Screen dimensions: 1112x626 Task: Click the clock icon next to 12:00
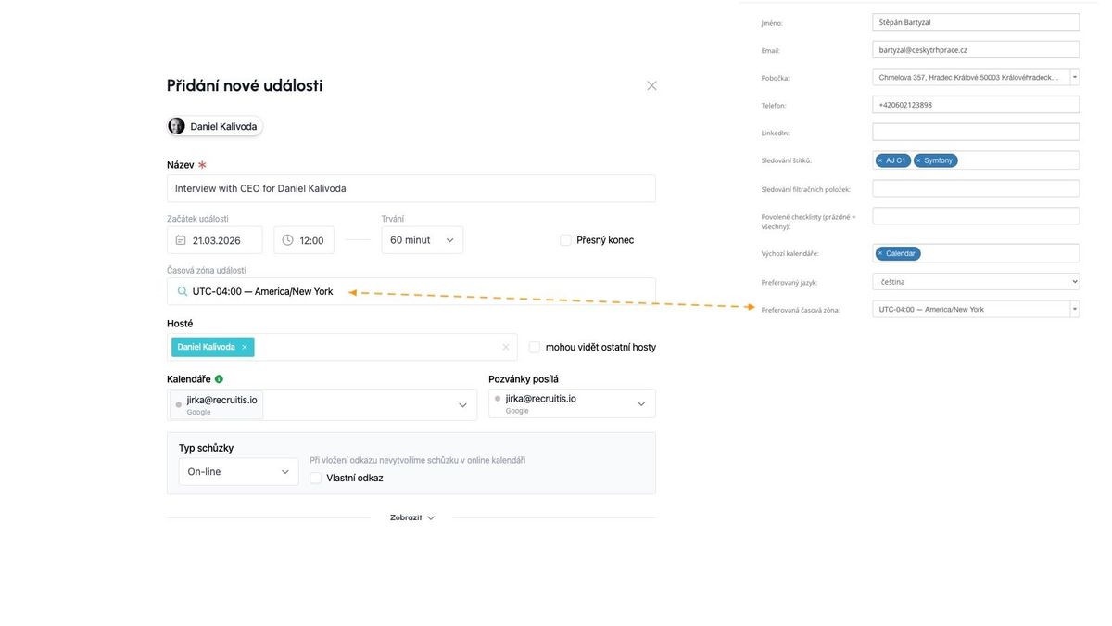(x=287, y=240)
